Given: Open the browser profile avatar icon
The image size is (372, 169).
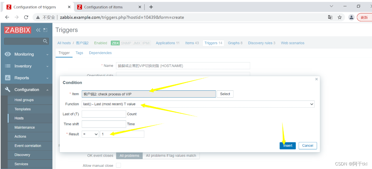Looking at the screenshot, I should tap(351, 17).
